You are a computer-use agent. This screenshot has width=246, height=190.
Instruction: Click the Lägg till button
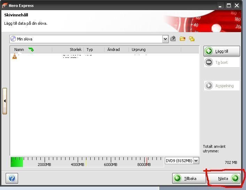tap(222, 51)
